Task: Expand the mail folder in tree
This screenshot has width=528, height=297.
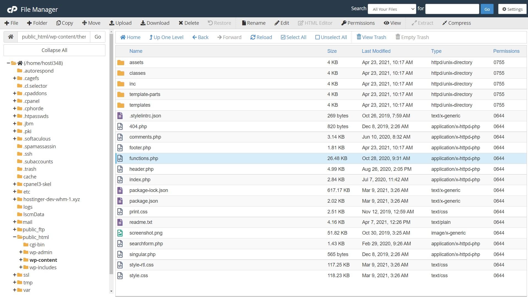Action: click(15, 222)
